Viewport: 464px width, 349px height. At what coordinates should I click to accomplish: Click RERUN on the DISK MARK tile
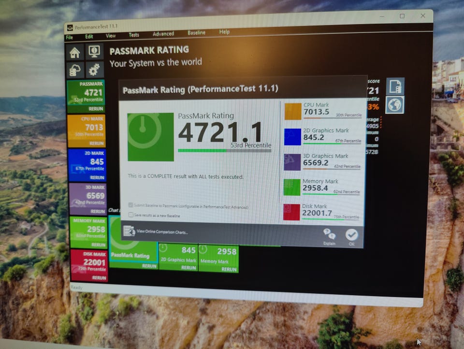click(99, 277)
